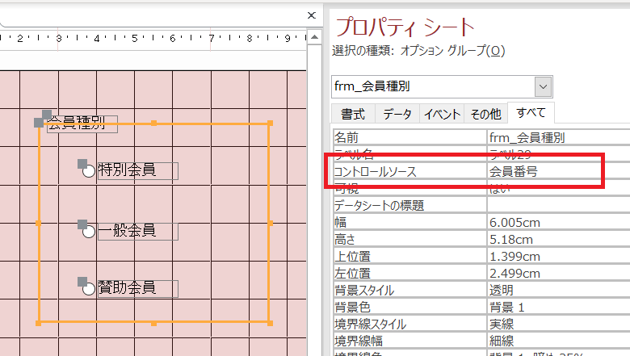Click the bottom-center sizing handle of option group
Image resolution: width=630 pixels, height=356 pixels.
(154, 323)
